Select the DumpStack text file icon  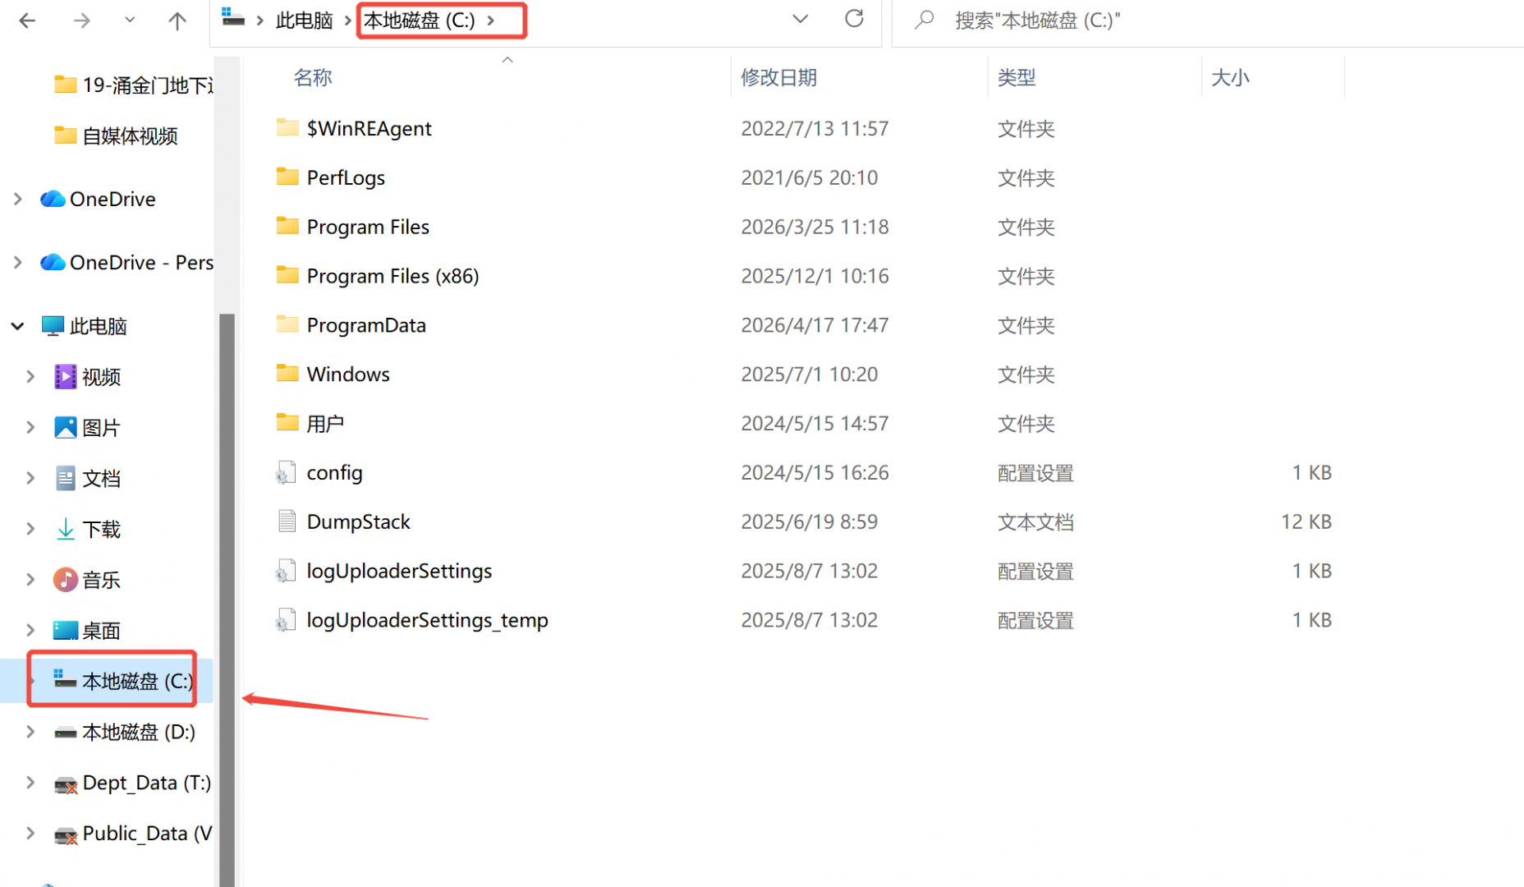click(287, 522)
